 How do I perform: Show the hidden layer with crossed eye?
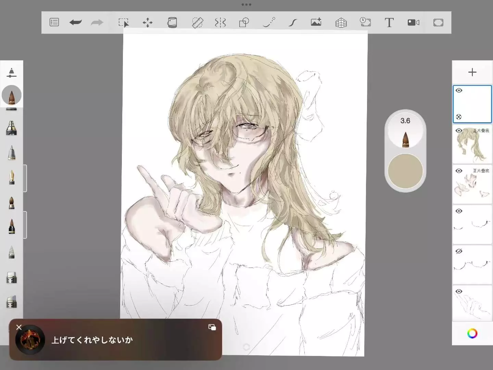459,251
